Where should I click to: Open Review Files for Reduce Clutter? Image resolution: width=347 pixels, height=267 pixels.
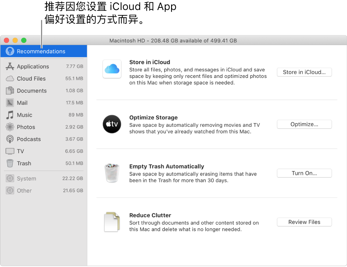304,222
